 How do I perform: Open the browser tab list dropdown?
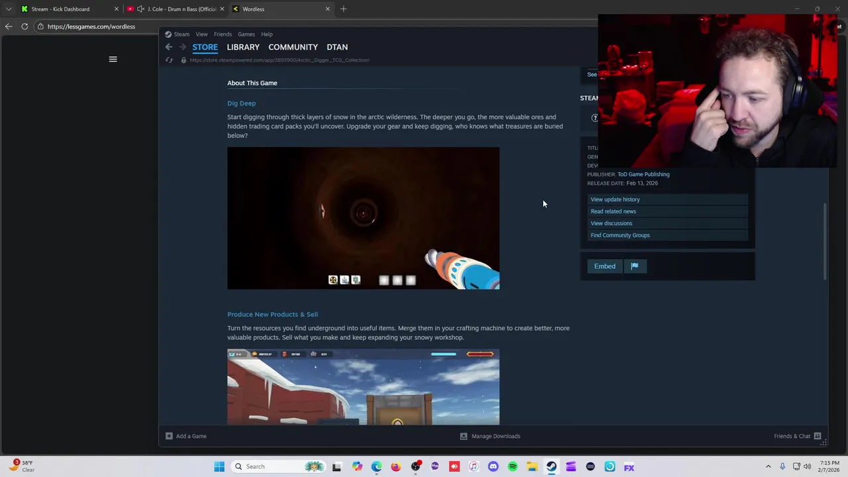coord(8,9)
